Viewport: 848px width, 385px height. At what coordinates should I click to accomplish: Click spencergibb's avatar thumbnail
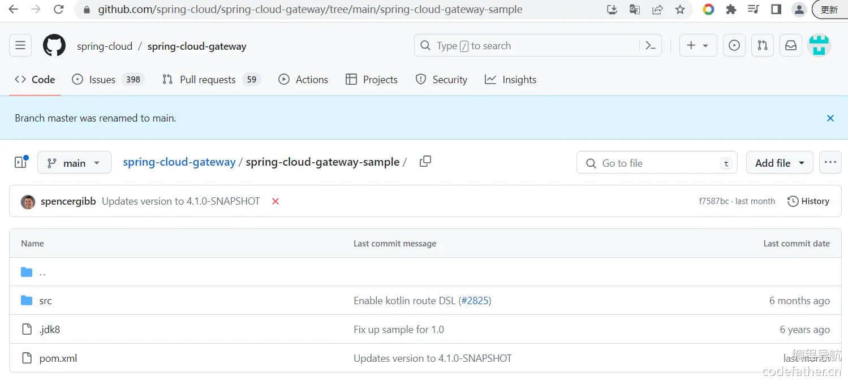point(28,202)
